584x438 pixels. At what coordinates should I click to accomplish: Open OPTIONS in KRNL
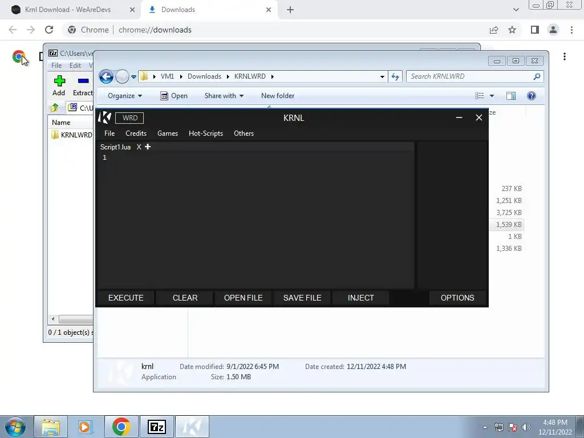pyautogui.click(x=457, y=298)
